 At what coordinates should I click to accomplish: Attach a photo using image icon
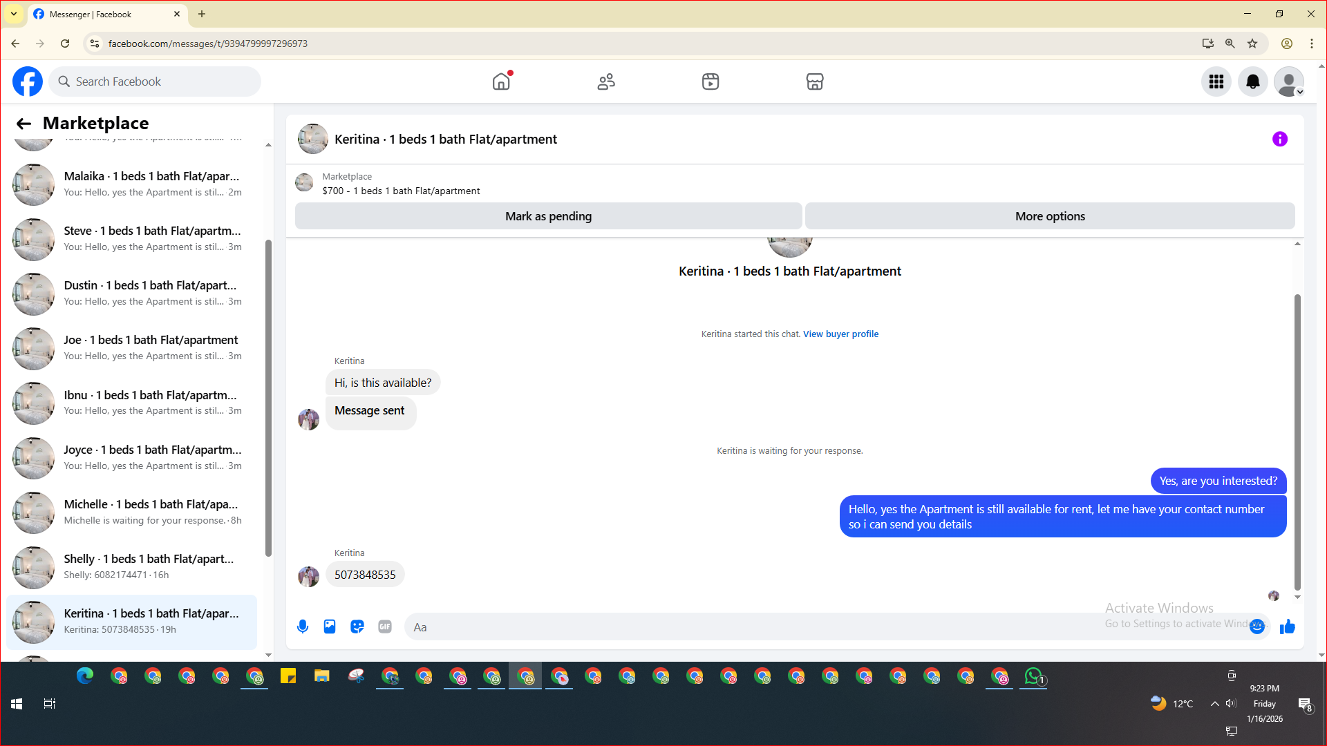click(330, 627)
